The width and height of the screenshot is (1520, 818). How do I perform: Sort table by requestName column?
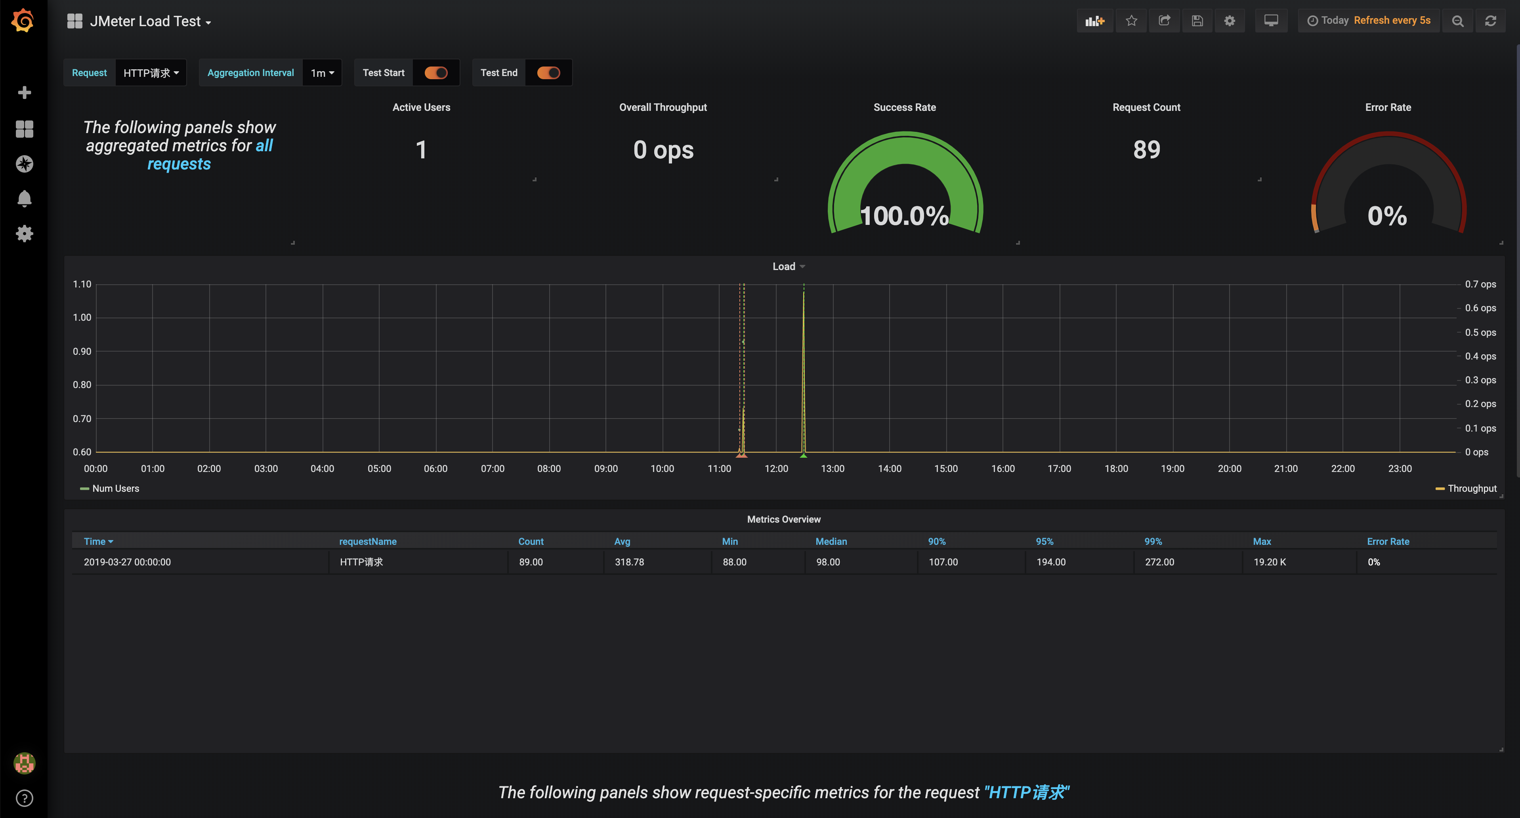click(368, 541)
